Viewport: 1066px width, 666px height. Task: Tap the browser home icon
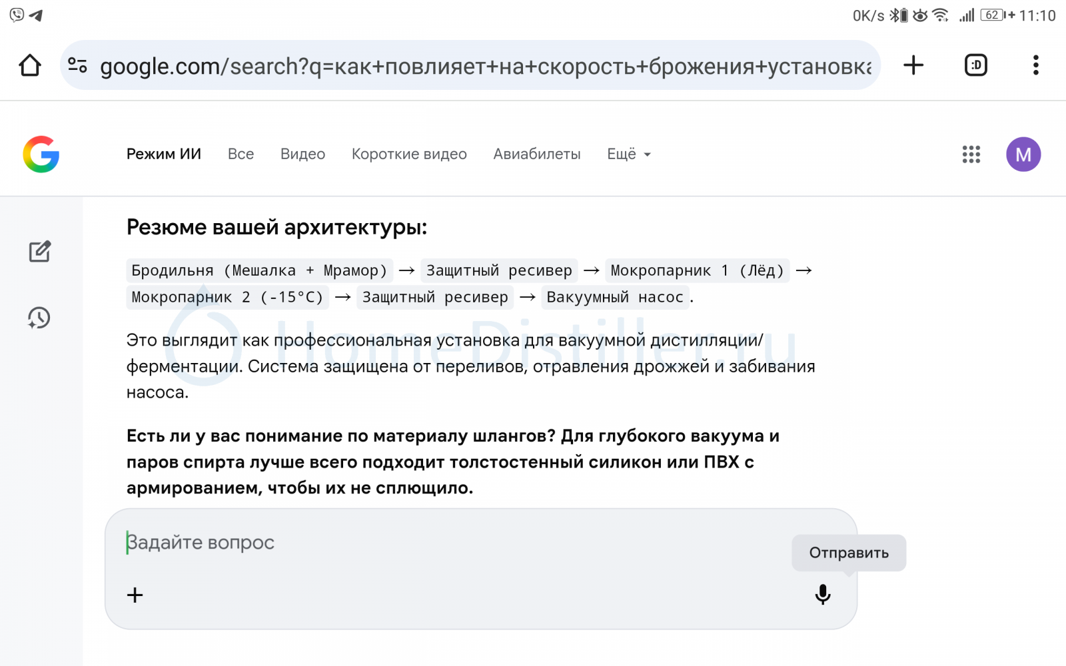click(30, 65)
